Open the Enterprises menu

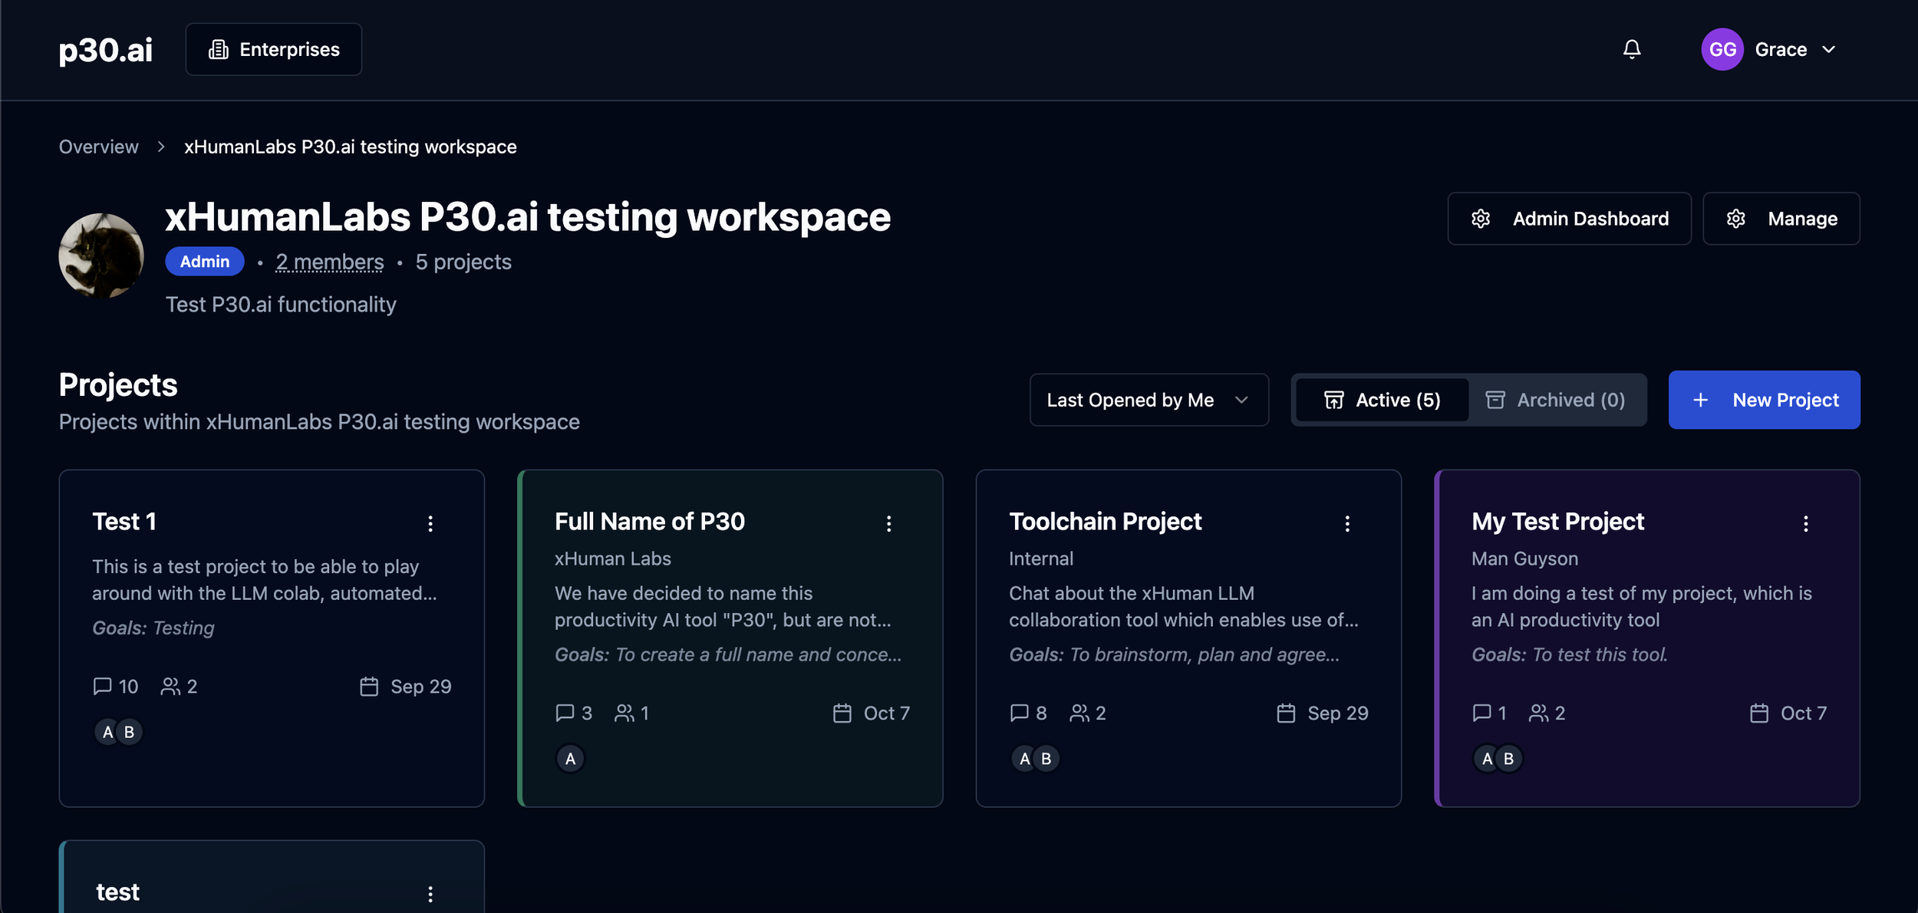click(x=274, y=49)
